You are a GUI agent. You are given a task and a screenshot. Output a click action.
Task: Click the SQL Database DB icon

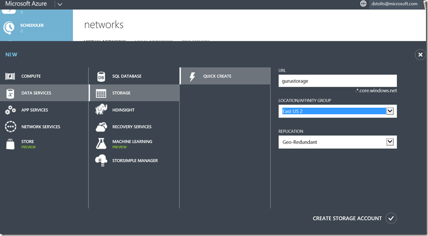(x=101, y=77)
